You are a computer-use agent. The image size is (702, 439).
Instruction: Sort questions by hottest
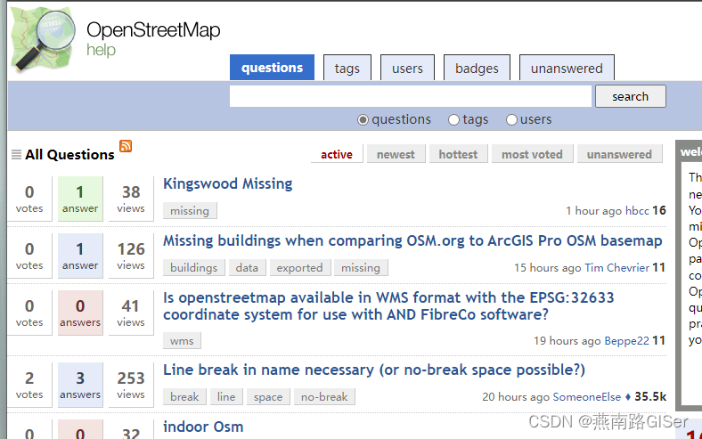point(458,154)
